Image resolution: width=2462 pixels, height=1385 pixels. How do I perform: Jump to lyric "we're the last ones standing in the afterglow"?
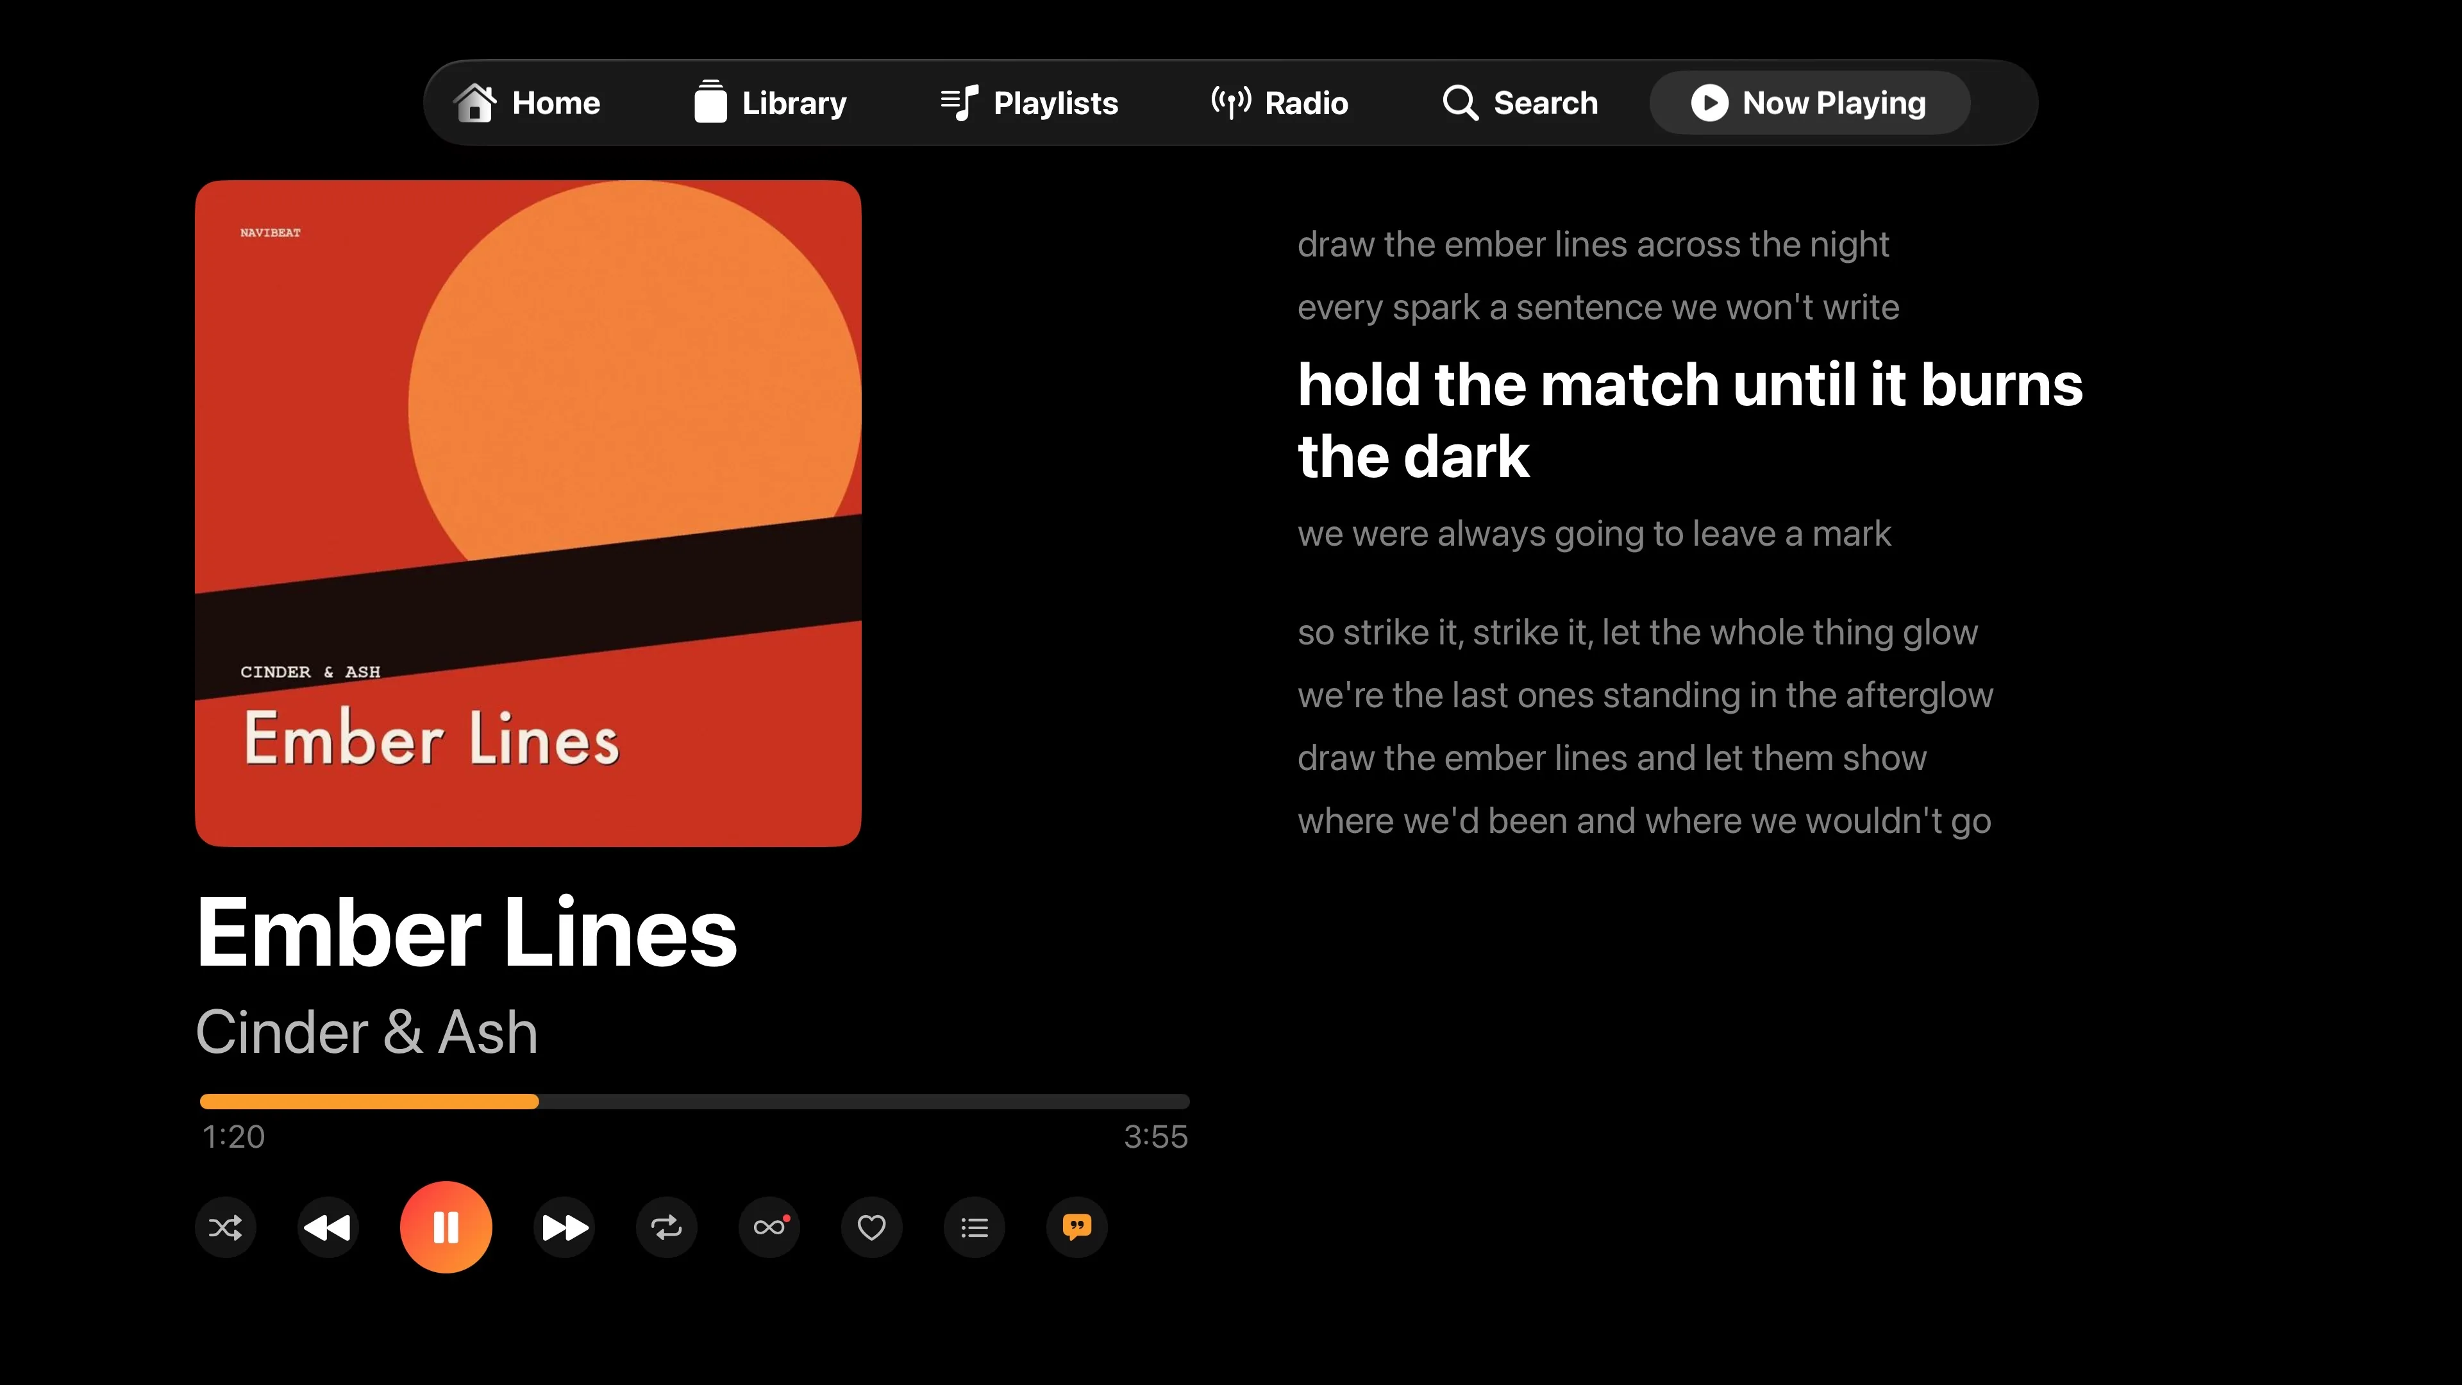coord(1645,696)
